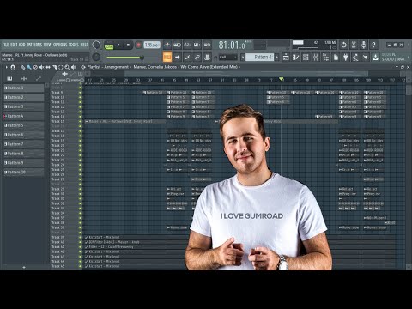Open the Cell snap dropdown
Screen dimensions: 412x309
(228, 58)
